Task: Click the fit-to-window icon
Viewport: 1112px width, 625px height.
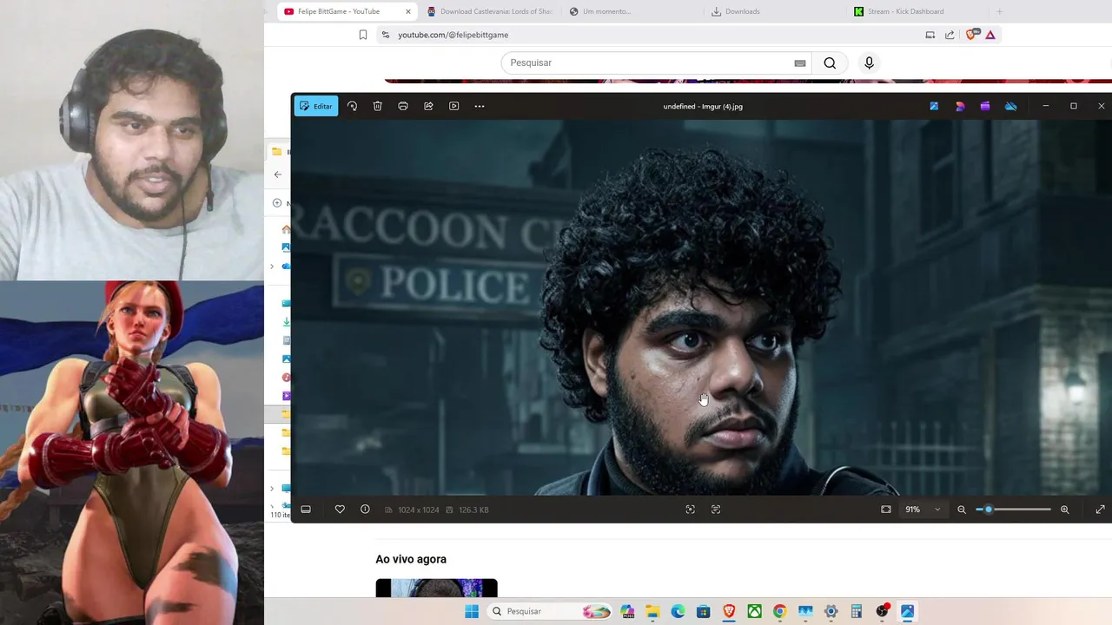Action: [886, 510]
